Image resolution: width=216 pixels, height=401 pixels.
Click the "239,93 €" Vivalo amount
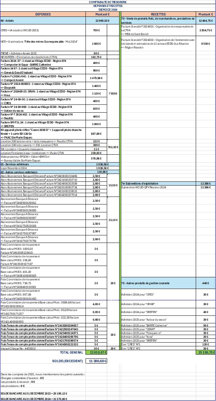(96, 153)
